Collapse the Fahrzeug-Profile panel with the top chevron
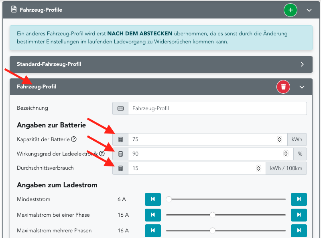321x238 pixels. point(309,10)
